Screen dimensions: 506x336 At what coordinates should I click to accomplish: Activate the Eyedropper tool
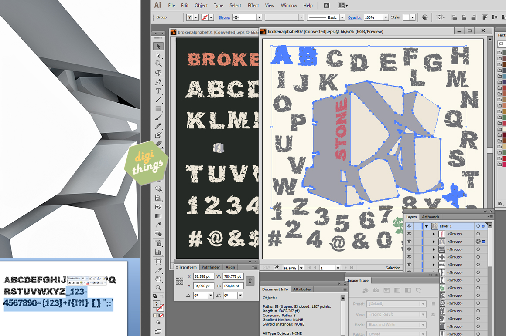coord(158,225)
